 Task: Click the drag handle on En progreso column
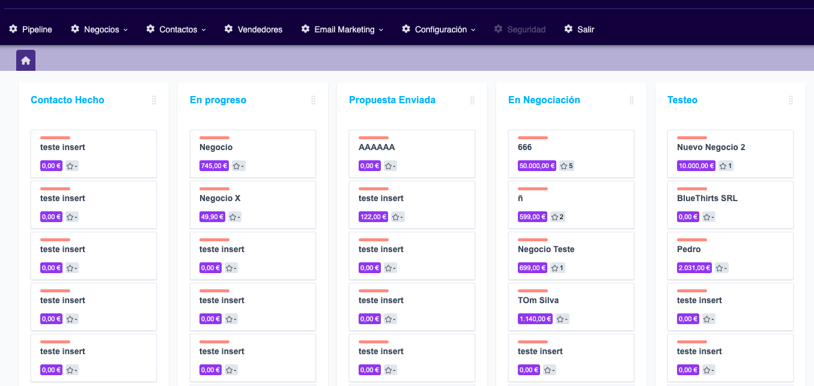[x=313, y=100]
